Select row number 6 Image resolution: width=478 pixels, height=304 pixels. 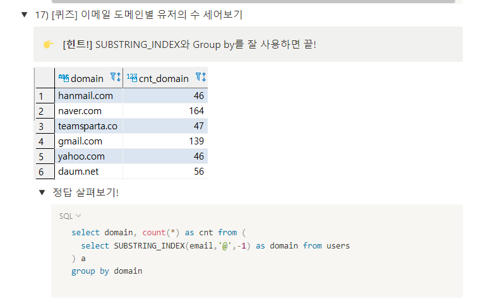[44, 172]
